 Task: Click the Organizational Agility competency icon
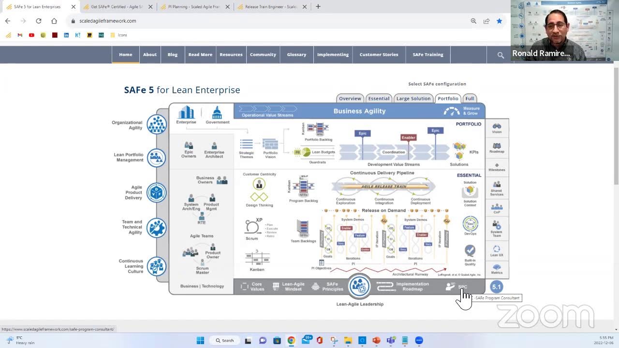(x=156, y=125)
